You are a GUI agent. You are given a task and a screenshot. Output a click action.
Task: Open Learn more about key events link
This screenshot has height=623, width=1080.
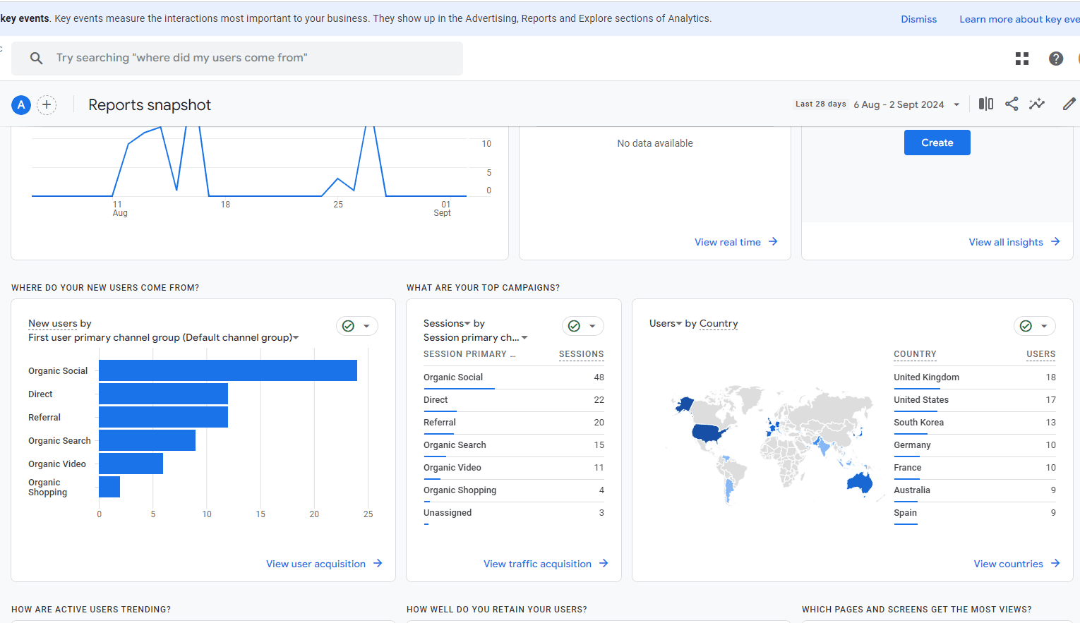point(1019,19)
